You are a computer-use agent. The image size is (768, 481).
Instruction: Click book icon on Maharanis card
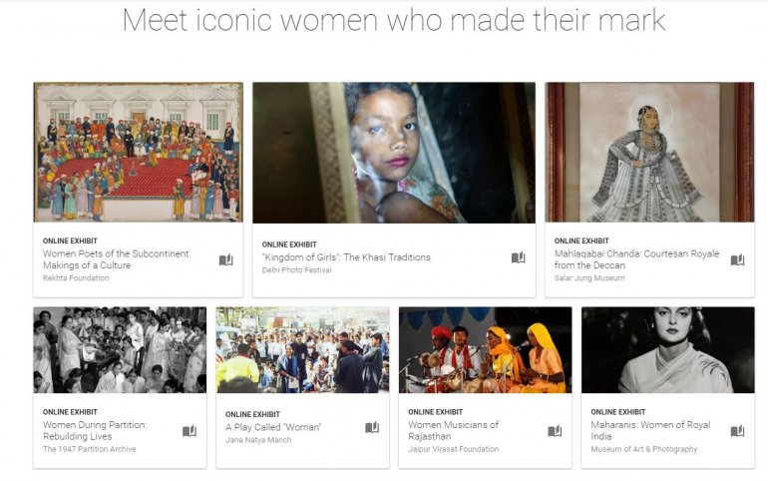tap(737, 431)
